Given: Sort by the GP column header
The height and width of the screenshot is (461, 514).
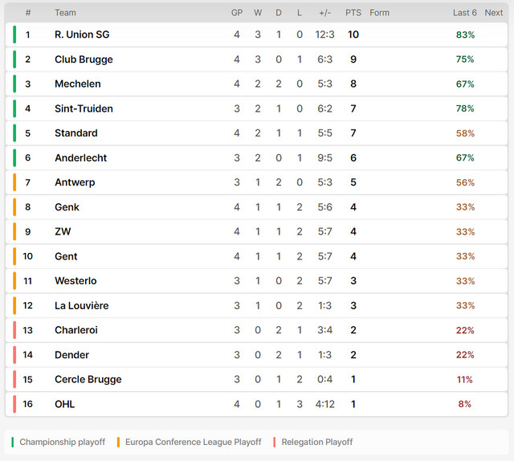Looking at the screenshot, I should (237, 13).
